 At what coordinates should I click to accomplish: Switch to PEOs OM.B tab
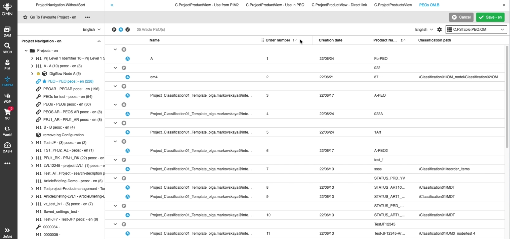[x=429, y=5]
